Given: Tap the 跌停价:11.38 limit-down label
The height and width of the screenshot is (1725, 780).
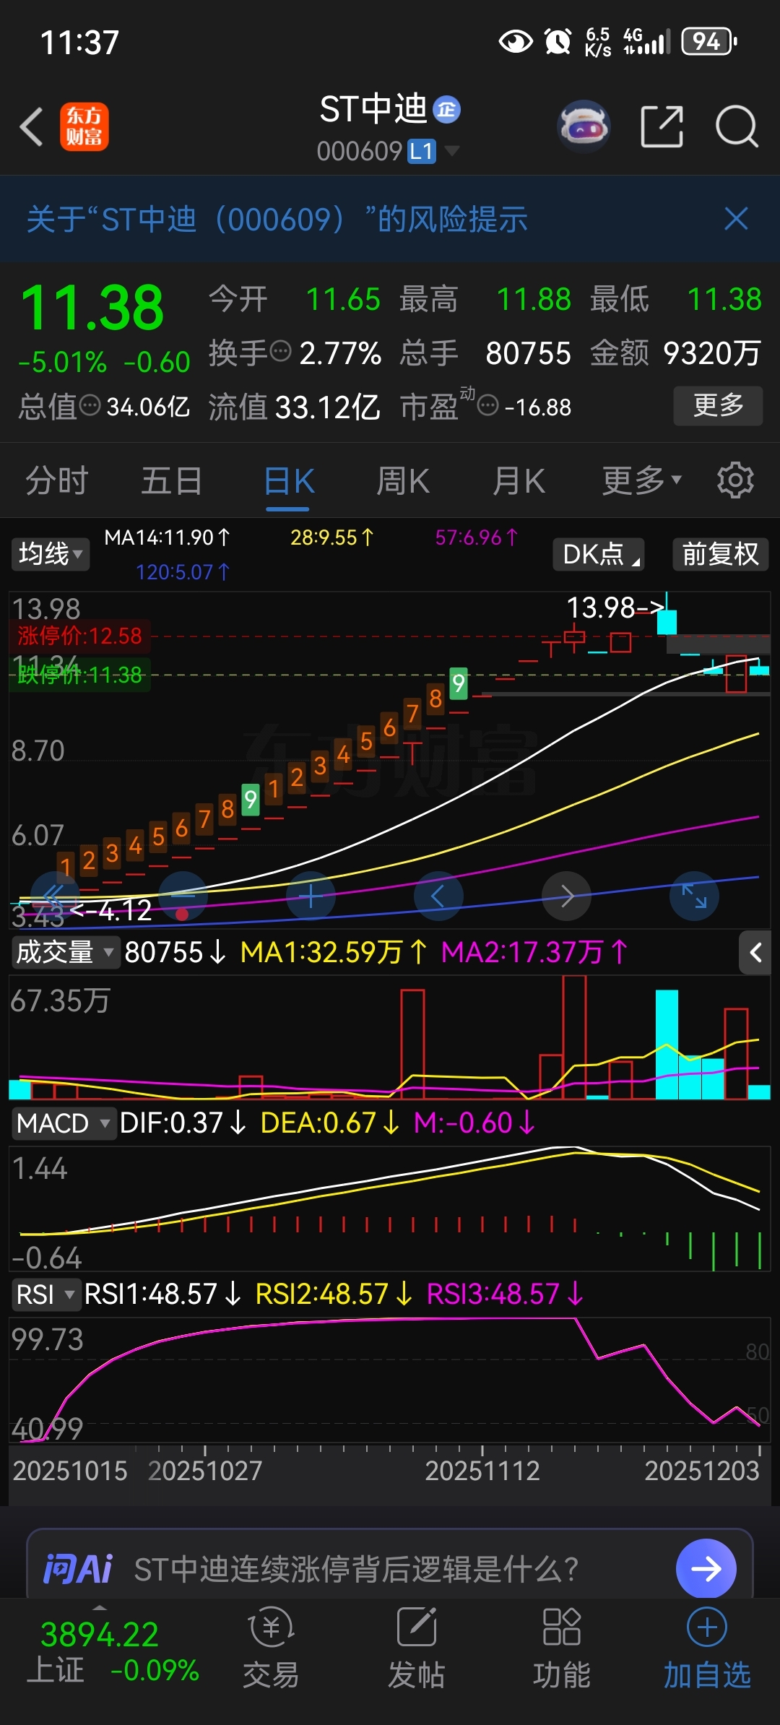Looking at the screenshot, I should (79, 675).
